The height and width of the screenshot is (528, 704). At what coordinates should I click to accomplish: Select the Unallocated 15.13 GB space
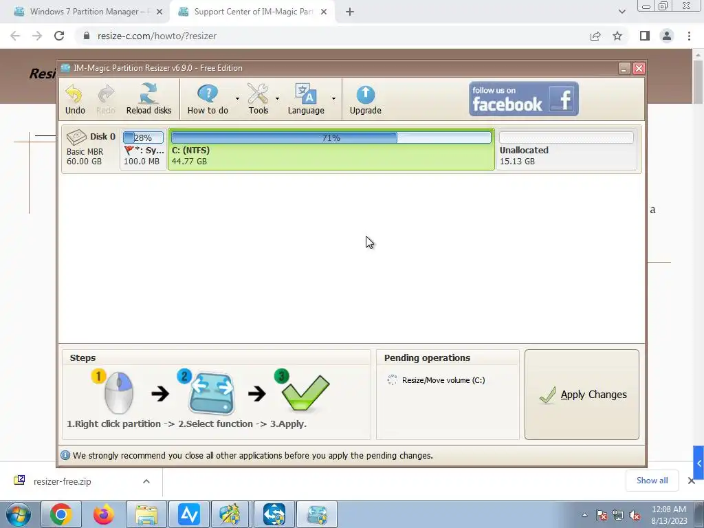coord(566,149)
